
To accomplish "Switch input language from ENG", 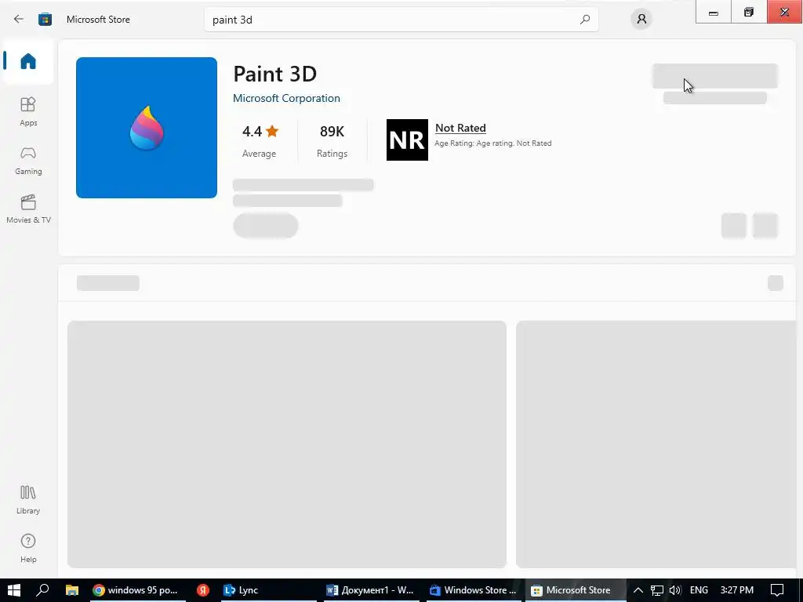I will (x=699, y=590).
